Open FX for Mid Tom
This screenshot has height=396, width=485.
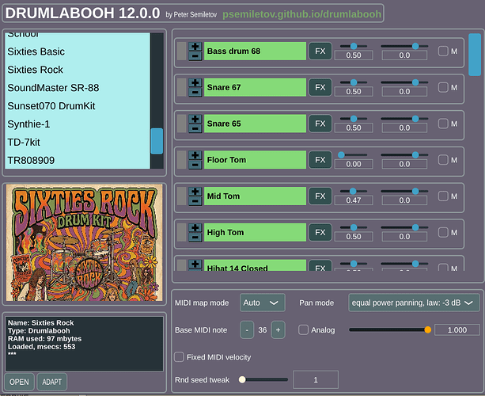click(x=320, y=196)
